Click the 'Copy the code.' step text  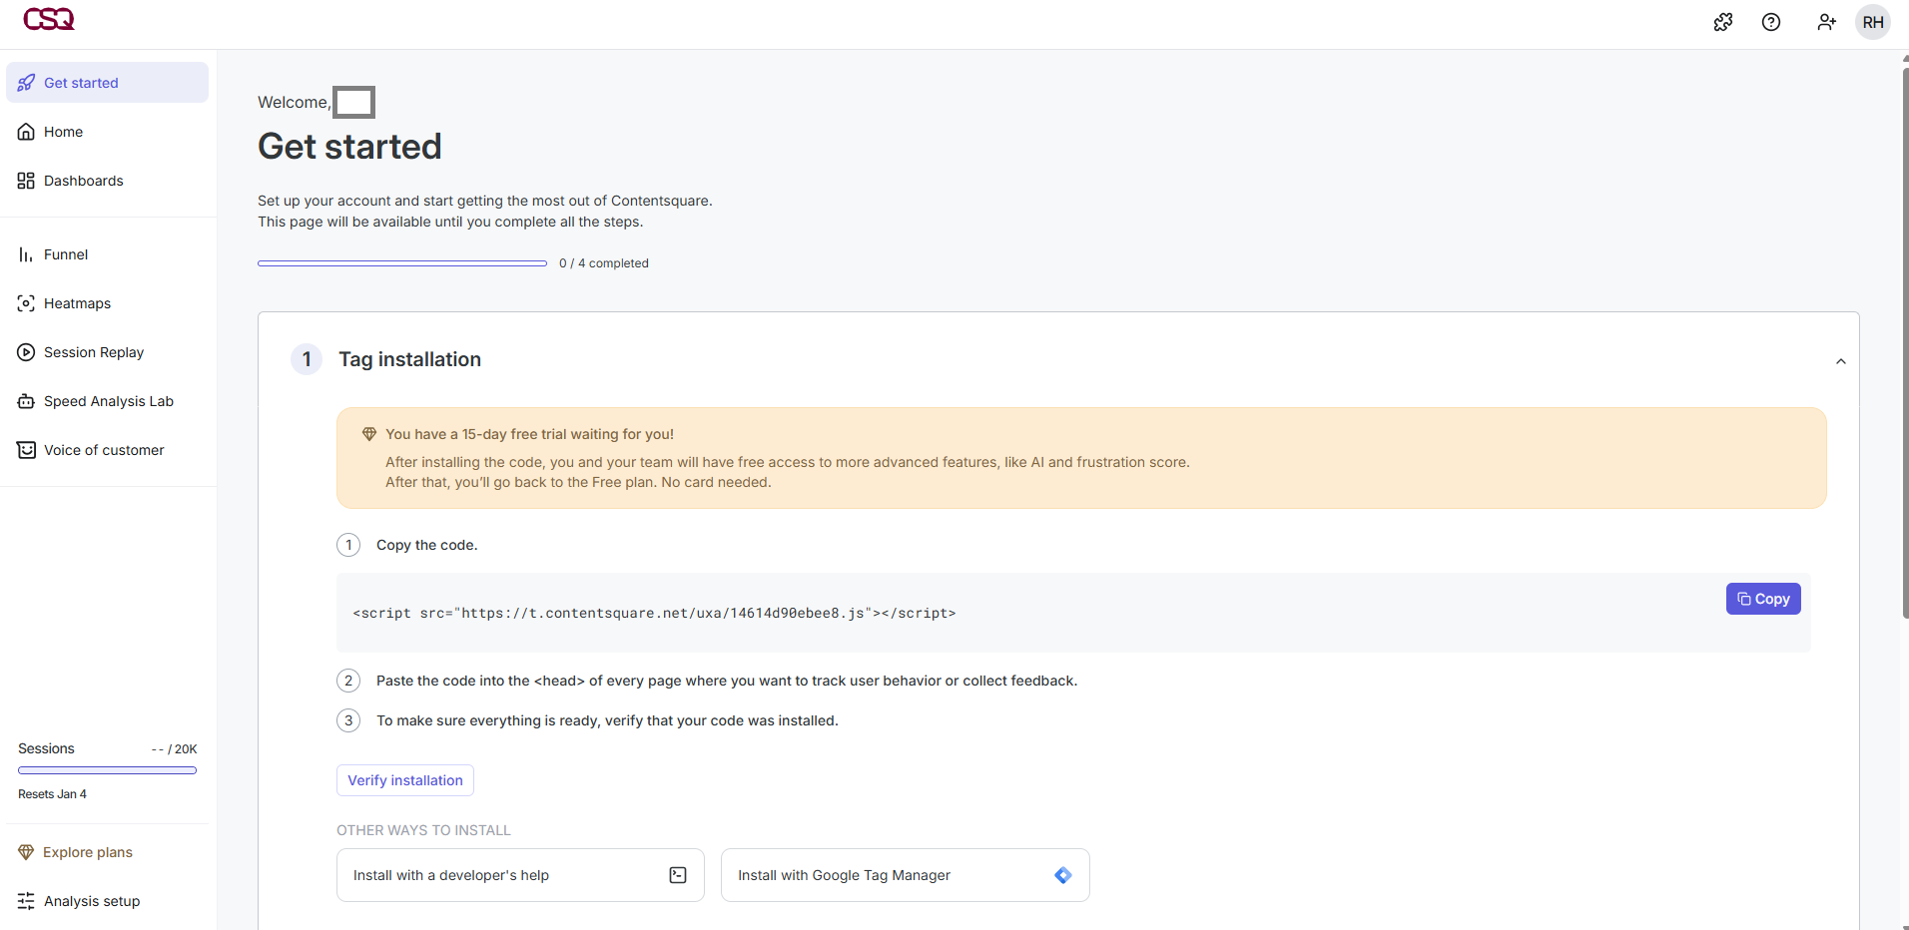426,545
